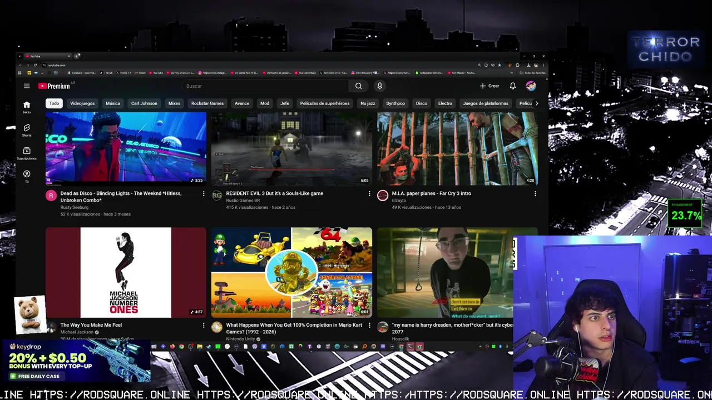
Task: Open File Explorer from the taskbar
Action: pyautogui.click(x=199, y=347)
